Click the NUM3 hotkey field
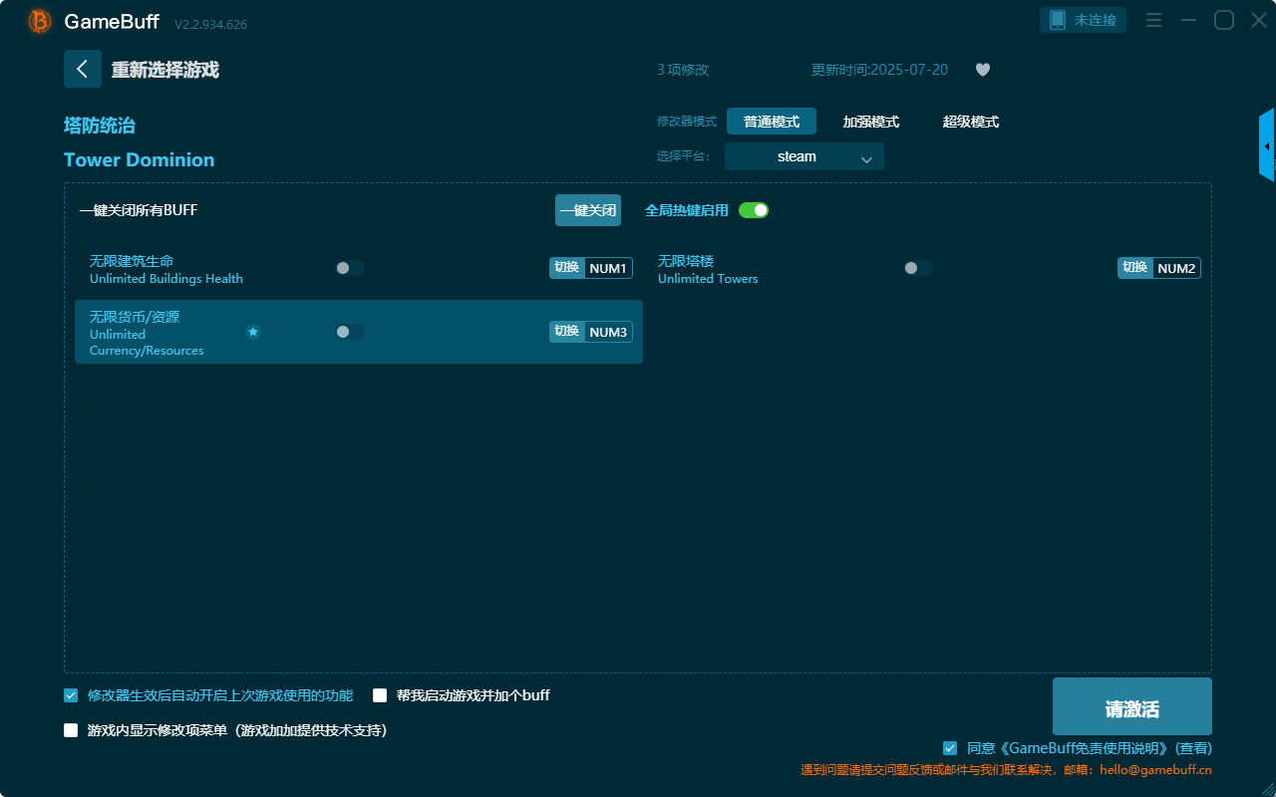Image resolution: width=1276 pixels, height=797 pixels. [607, 332]
